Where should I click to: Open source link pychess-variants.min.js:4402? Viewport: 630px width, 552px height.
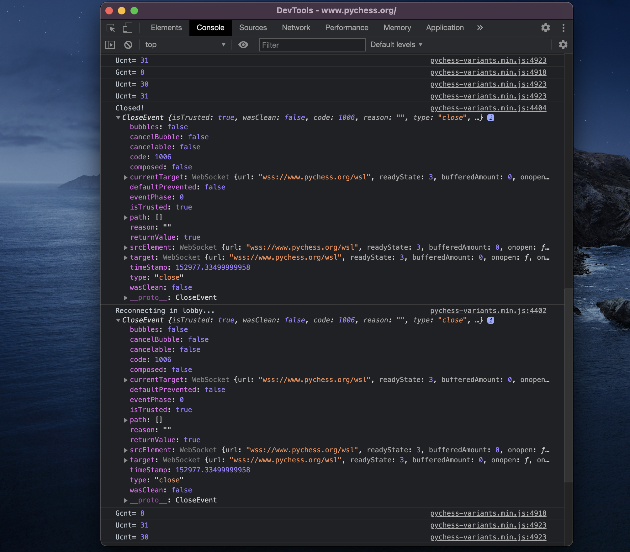488,311
